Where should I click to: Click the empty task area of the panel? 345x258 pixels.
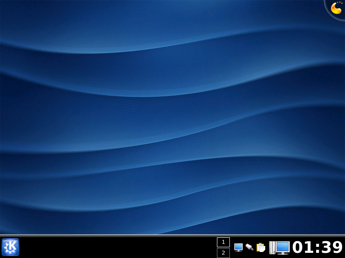click(x=116, y=248)
